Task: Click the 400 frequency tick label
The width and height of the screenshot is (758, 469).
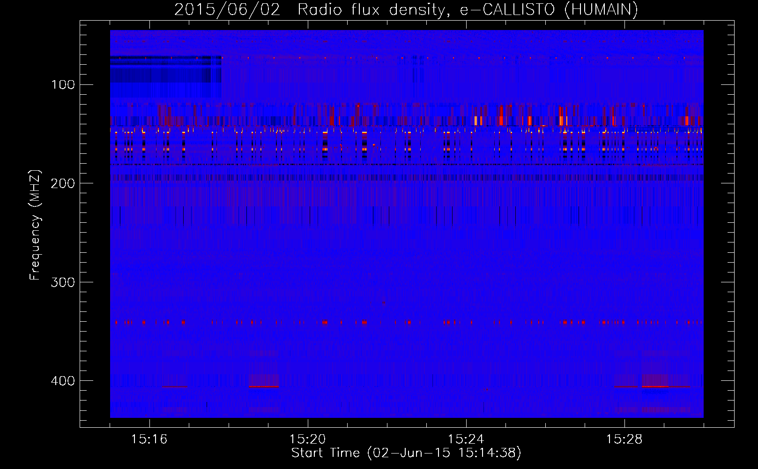Action: tap(63, 380)
